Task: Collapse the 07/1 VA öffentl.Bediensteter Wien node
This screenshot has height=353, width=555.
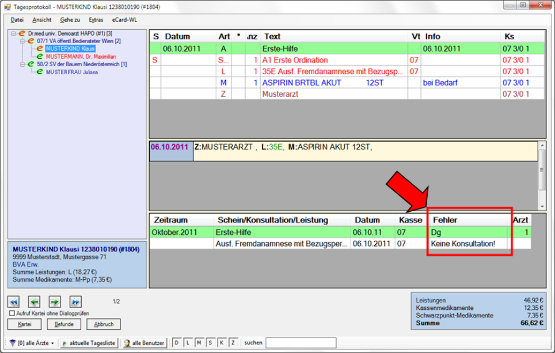Action: 22,41
